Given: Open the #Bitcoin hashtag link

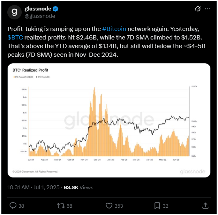Looking at the screenshot, I should coord(114,29).
